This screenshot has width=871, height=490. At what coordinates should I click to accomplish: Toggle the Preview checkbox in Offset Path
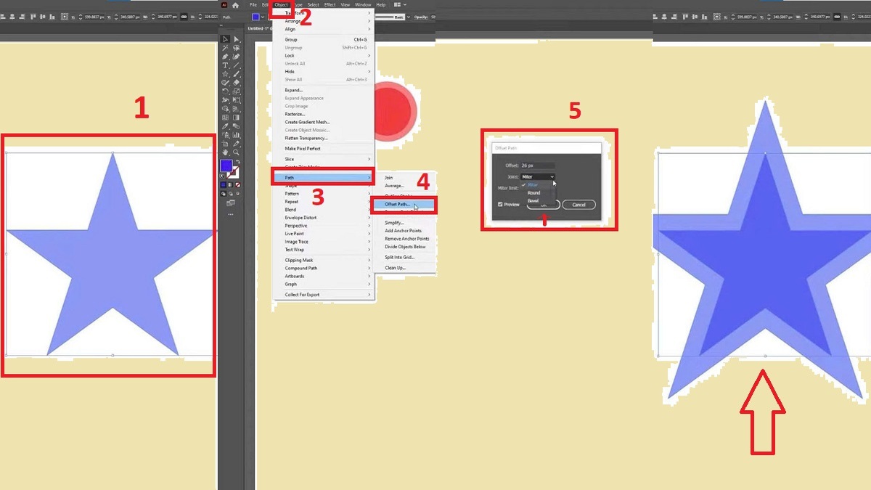tap(499, 205)
